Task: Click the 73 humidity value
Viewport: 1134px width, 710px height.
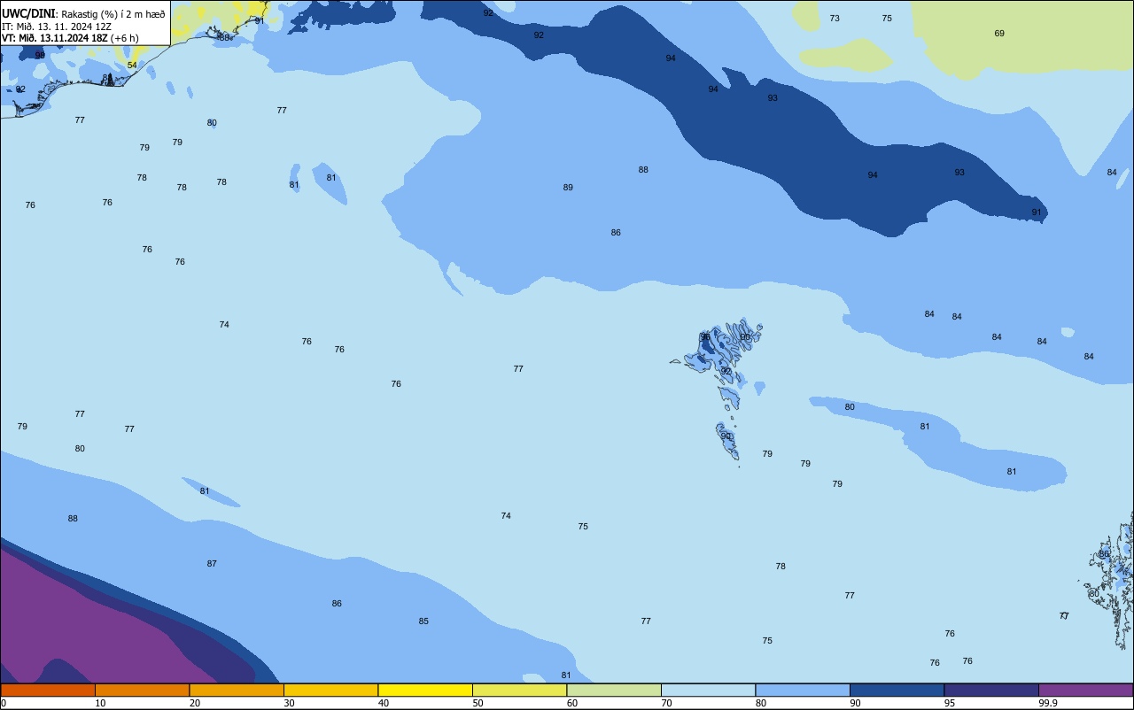Action: pos(835,19)
